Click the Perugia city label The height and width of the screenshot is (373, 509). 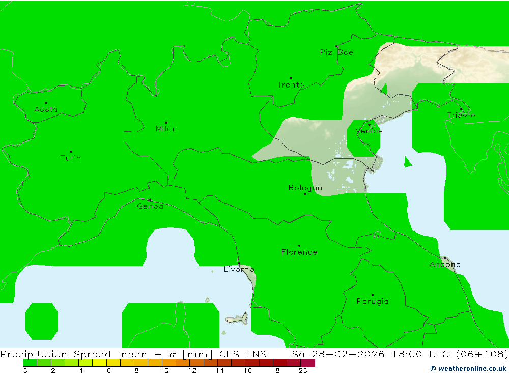(373, 302)
